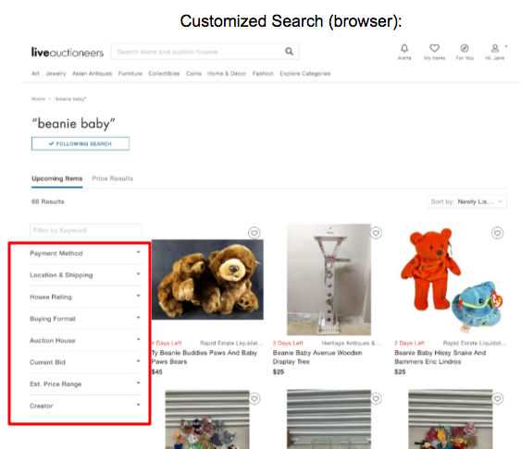
Task: Favorite the Wooden Display Tree item
Action: point(376,233)
